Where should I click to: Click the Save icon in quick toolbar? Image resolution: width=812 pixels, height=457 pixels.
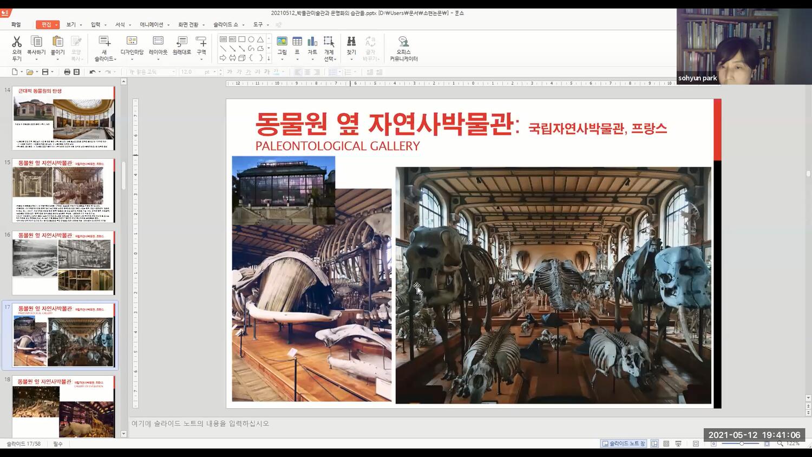click(x=45, y=71)
